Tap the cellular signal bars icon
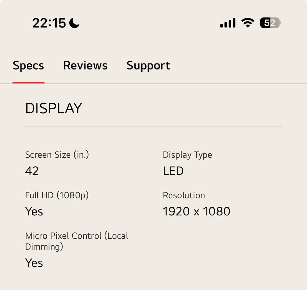Screen dimensions: 307x290 pyautogui.click(x=228, y=23)
